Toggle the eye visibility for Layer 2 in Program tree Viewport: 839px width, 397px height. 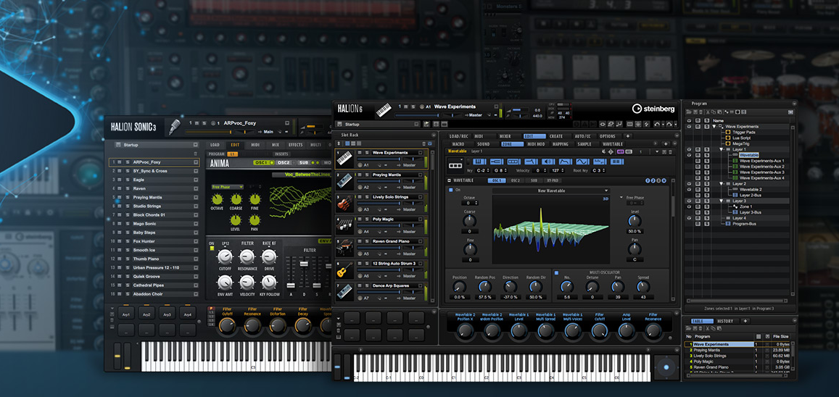click(x=689, y=184)
